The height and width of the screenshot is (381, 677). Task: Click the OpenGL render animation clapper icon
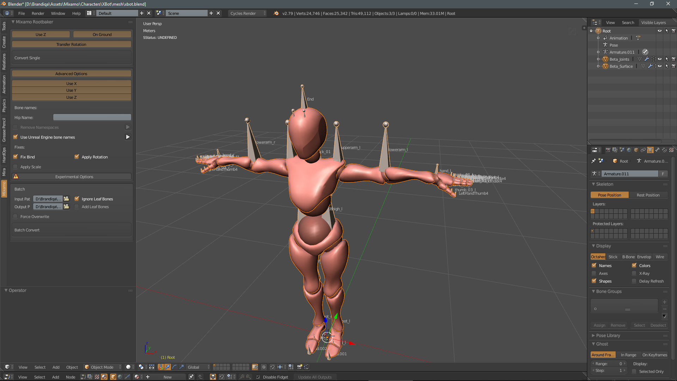tap(306, 367)
